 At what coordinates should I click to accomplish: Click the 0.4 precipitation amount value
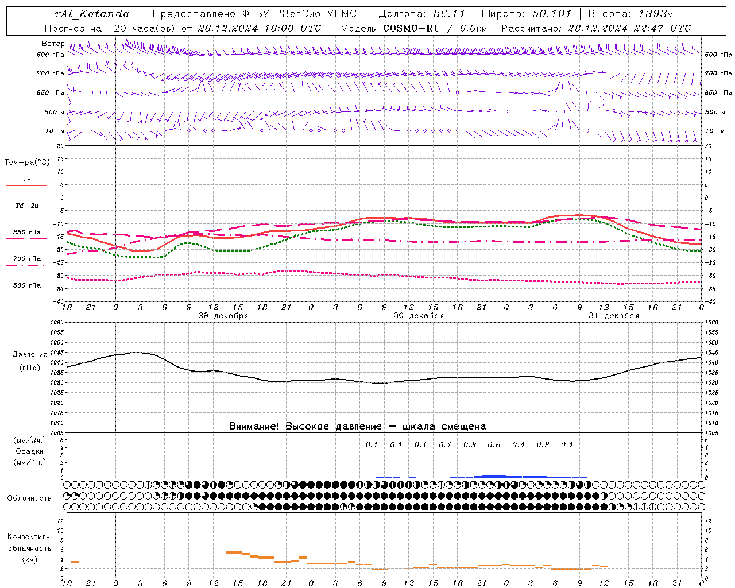coord(519,444)
